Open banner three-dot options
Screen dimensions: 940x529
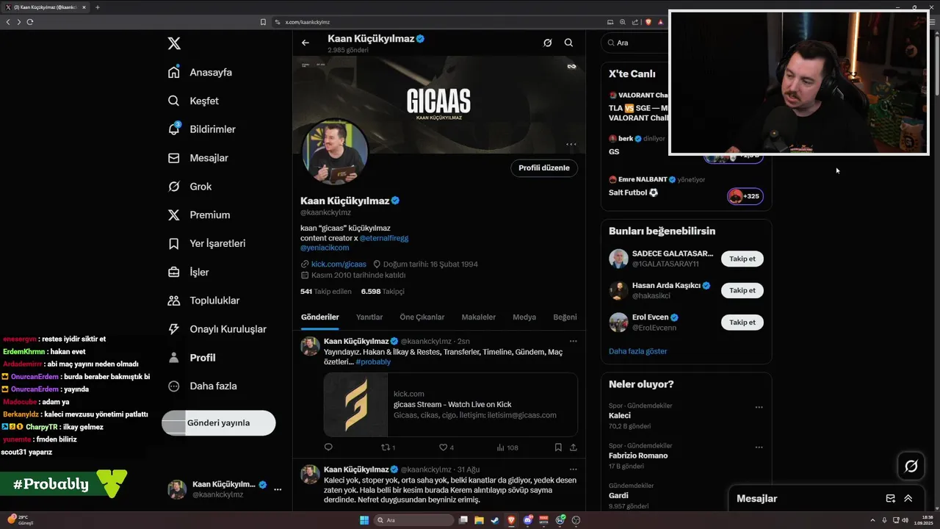point(571,144)
